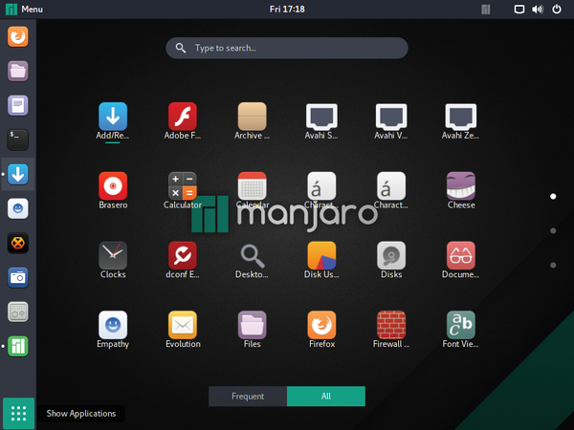
Task: Open Firewall configuration
Action: (x=391, y=325)
